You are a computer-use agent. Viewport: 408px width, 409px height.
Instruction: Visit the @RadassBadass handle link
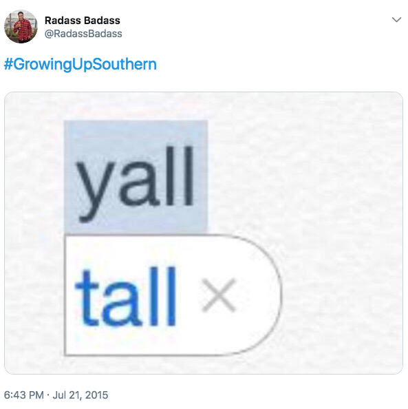(x=83, y=34)
